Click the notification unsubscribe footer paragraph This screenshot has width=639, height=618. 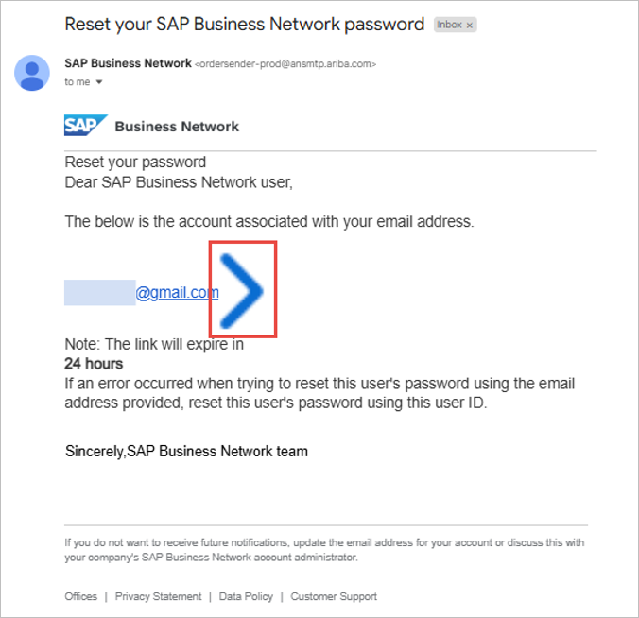coord(324,550)
